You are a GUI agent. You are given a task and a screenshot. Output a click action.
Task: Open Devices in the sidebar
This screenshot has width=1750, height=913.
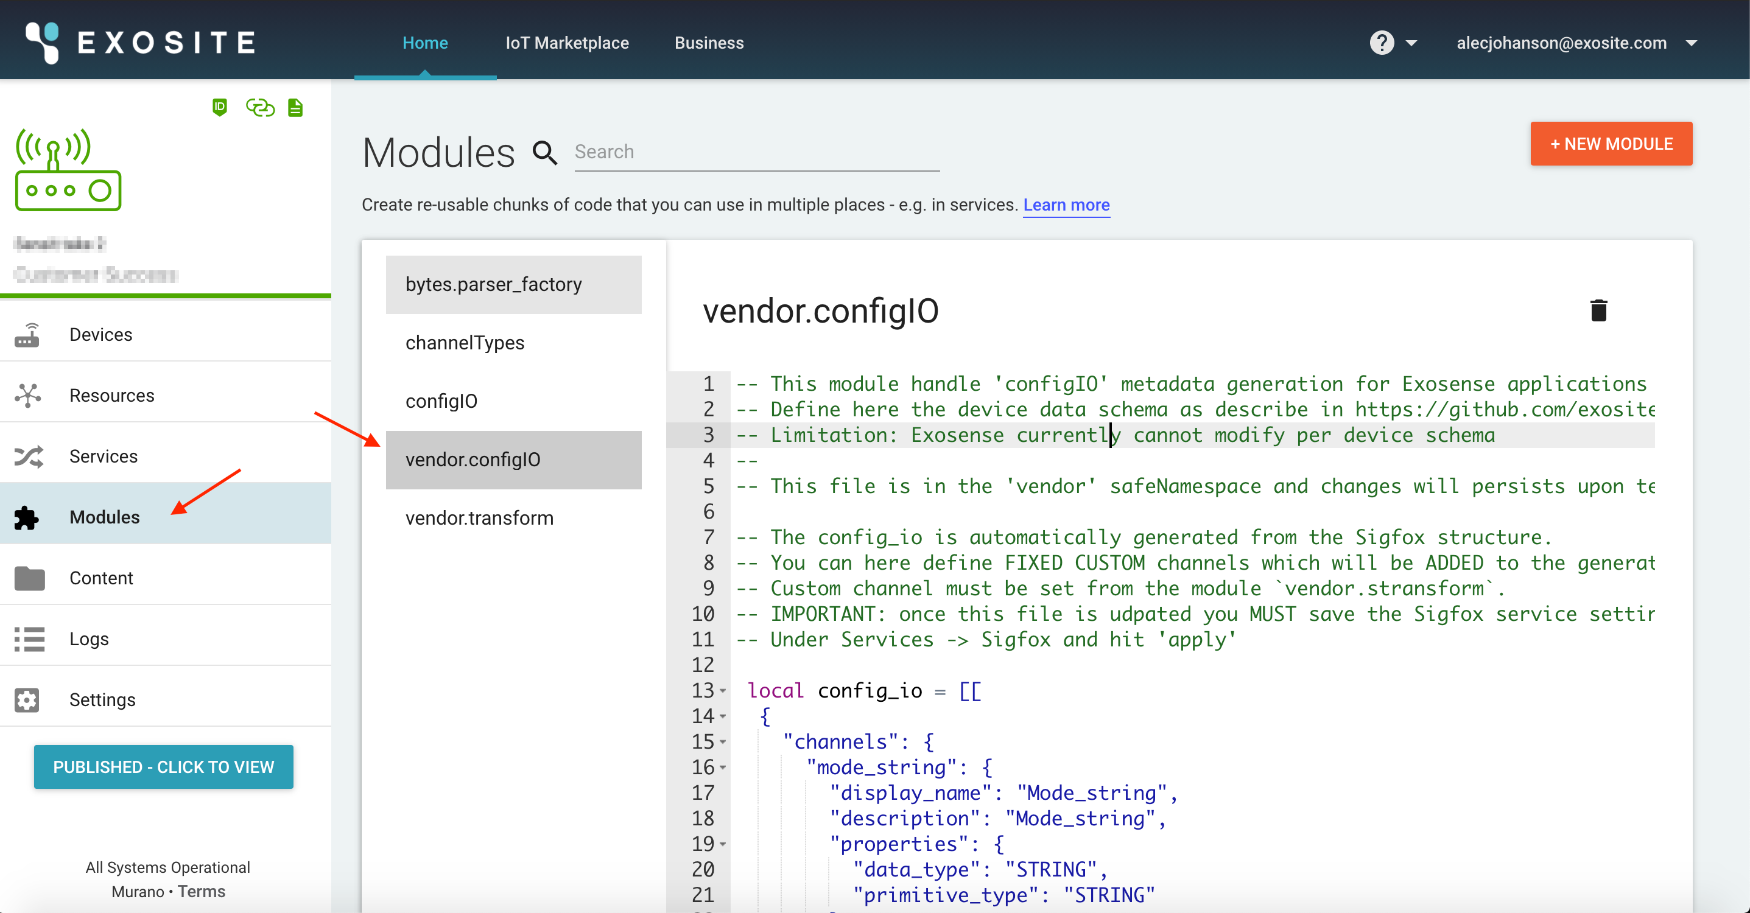[166, 334]
